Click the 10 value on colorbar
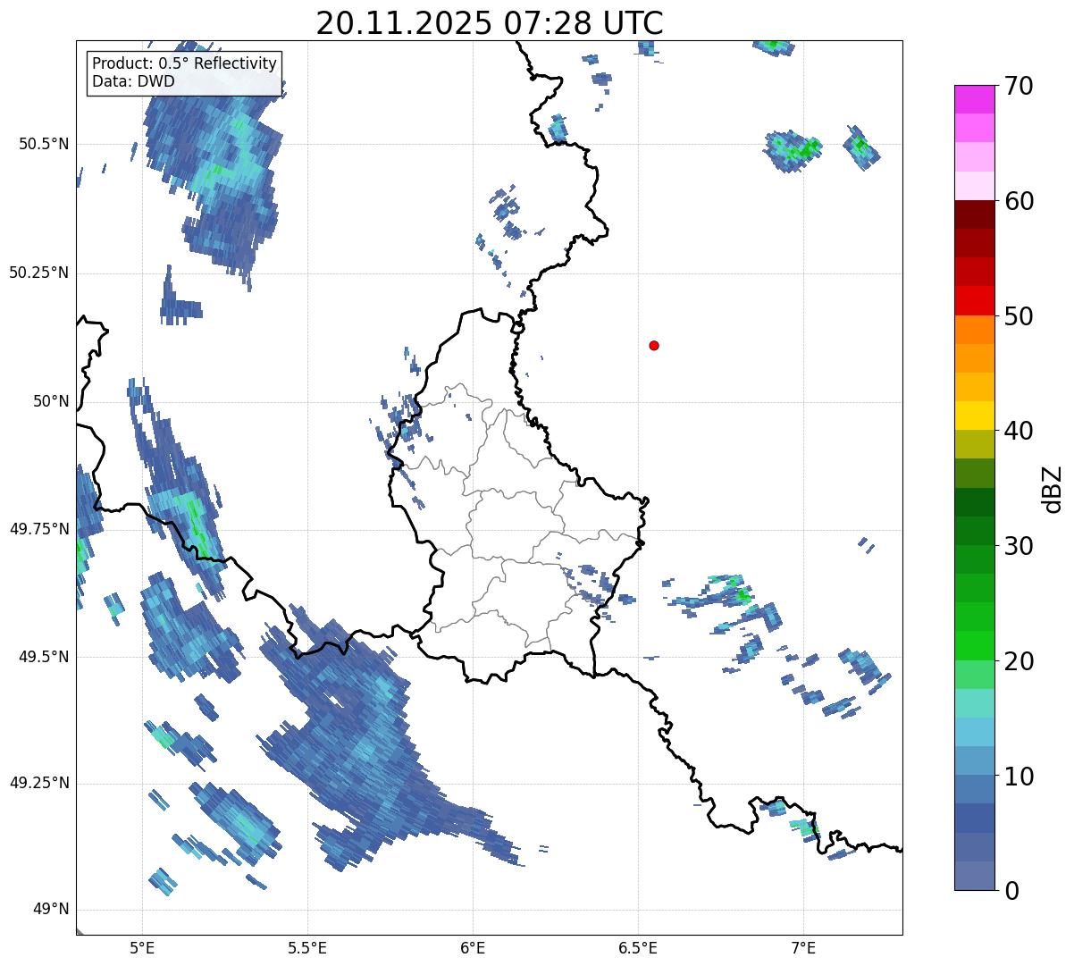 coord(1018,777)
